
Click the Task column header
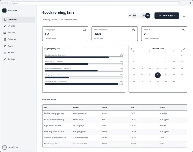click(x=46, y=108)
